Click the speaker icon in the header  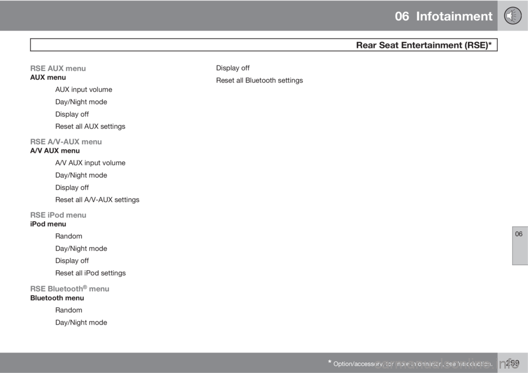(x=513, y=15)
